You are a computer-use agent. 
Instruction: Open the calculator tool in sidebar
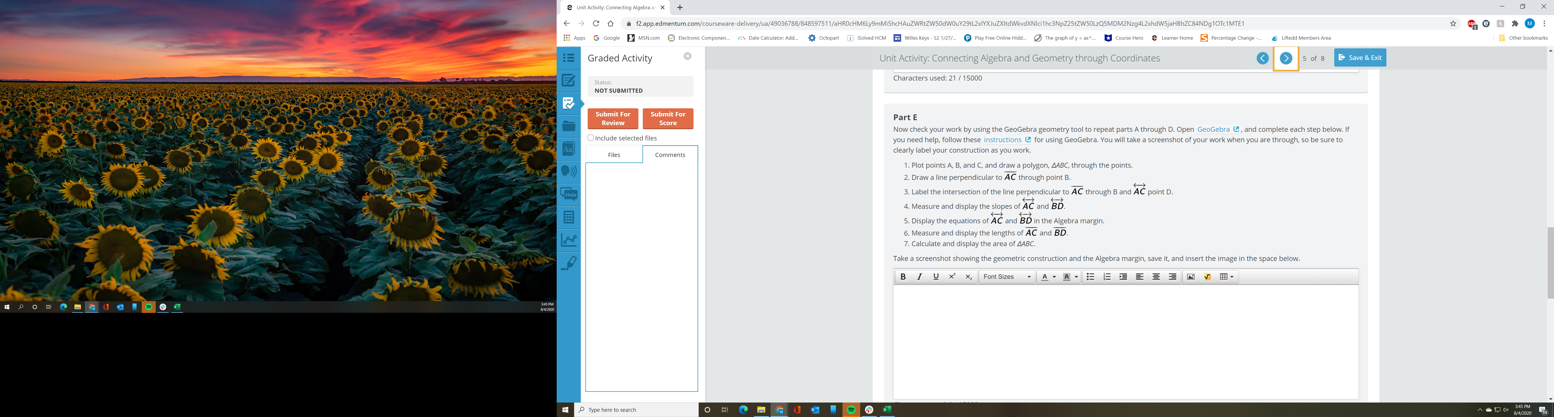coord(568,217)
